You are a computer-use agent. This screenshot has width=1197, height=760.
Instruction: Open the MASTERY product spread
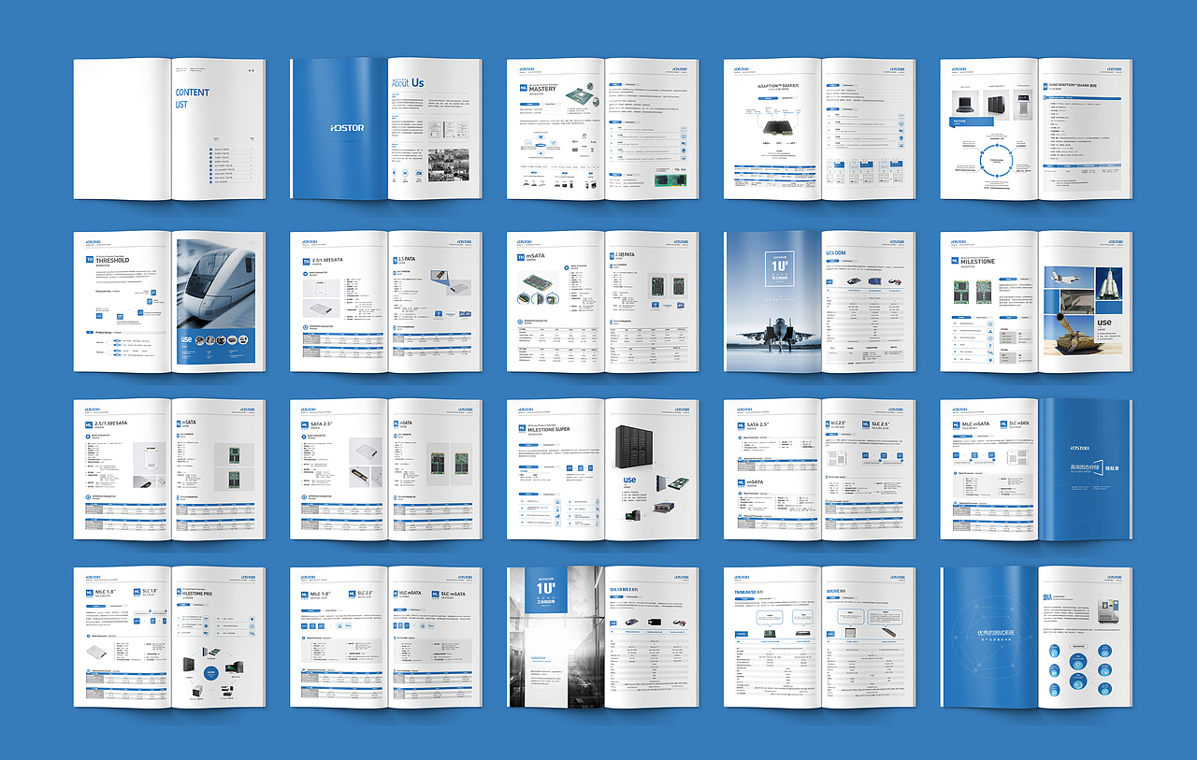point(603,129)
